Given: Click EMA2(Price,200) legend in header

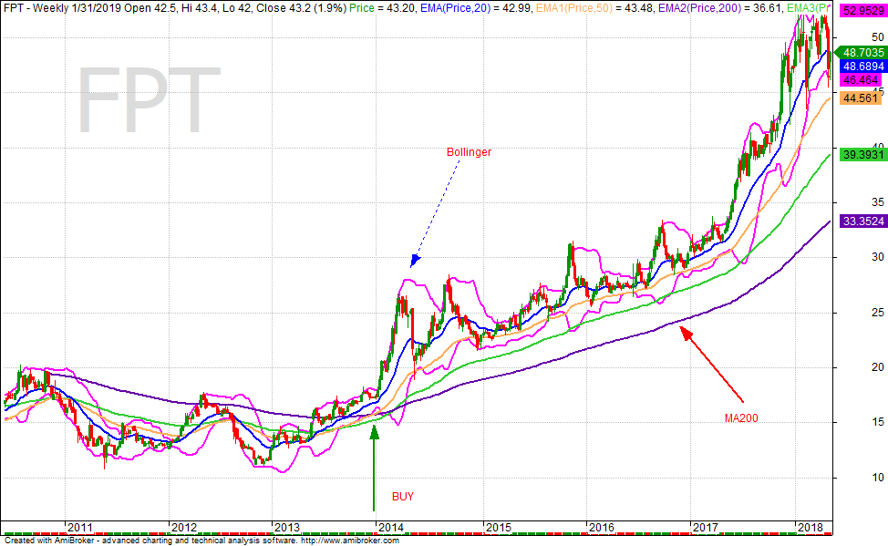Looking at the screenshot, I should click(702, 7).
